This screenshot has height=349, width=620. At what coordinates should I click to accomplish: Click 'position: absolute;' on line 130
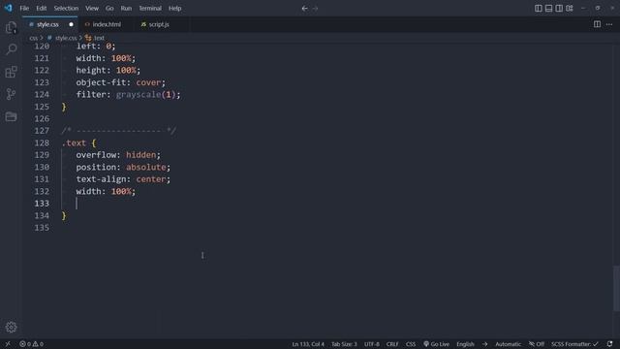point(123,167)
